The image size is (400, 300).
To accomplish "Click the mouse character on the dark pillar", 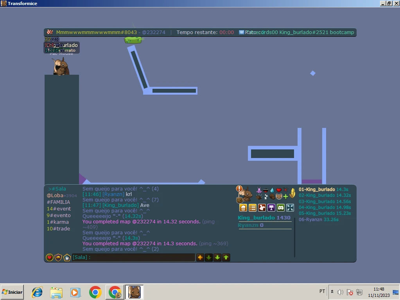I will click(x=61, y=66).
